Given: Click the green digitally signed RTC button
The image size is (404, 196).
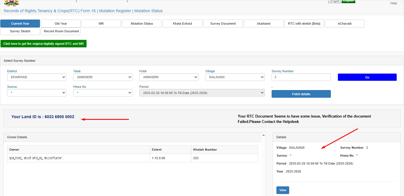Looking at the screenshot, I should click(x=43, y=44).
